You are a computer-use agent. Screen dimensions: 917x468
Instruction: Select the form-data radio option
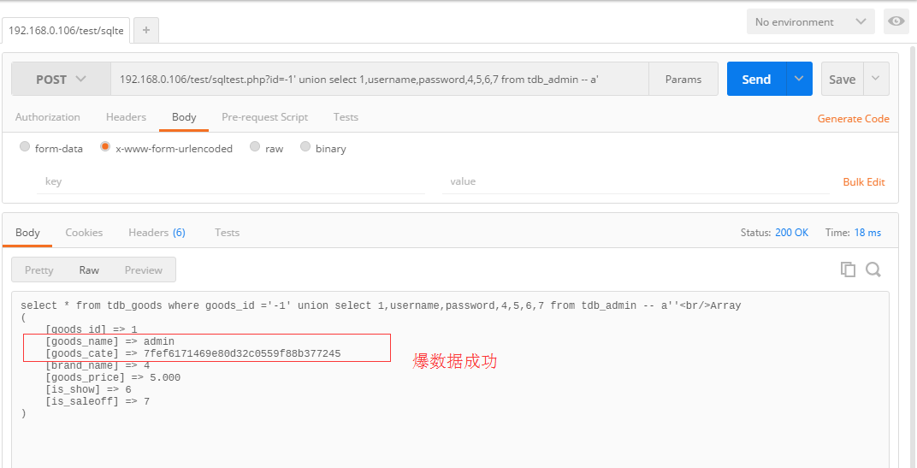coord(25,147)
